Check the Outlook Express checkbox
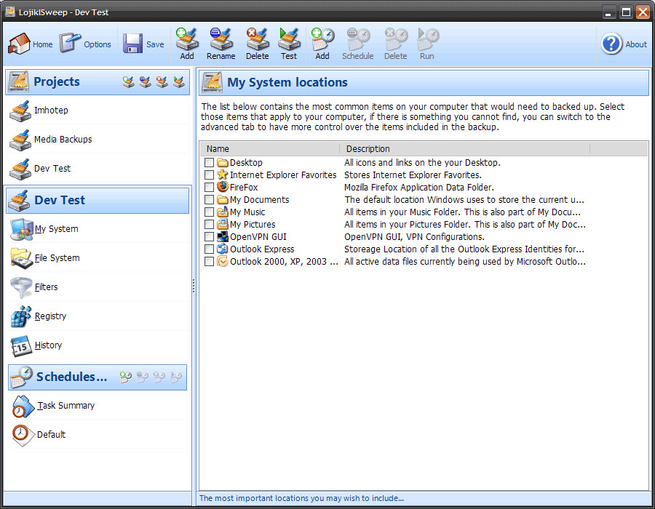655x509 pixels. [210, 249]
